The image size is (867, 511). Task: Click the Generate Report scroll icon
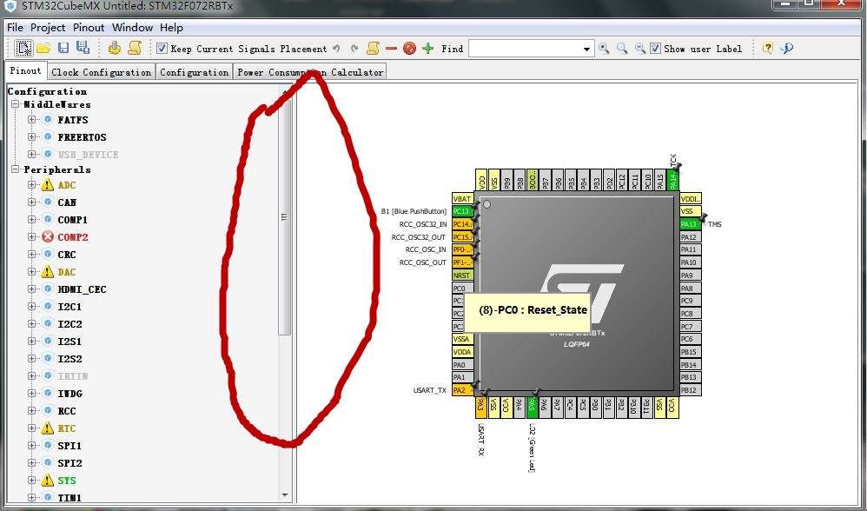point(135,48)
